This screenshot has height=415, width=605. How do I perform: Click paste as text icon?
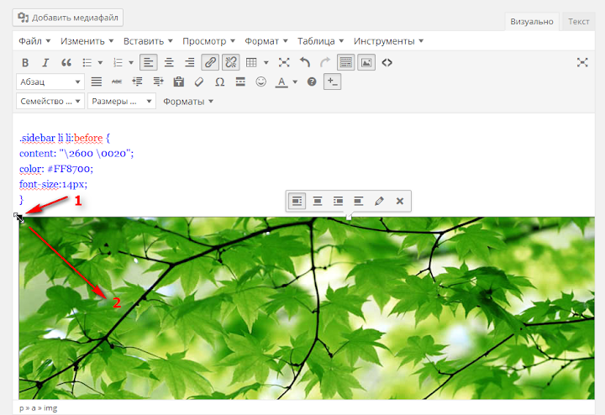[178, 81]
